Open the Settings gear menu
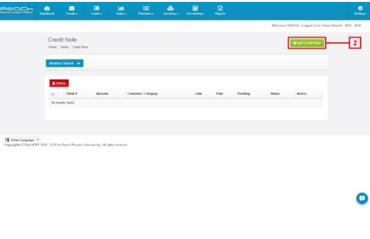The width and height of the screenshot is (370, 239). click(x=360, y=11)
